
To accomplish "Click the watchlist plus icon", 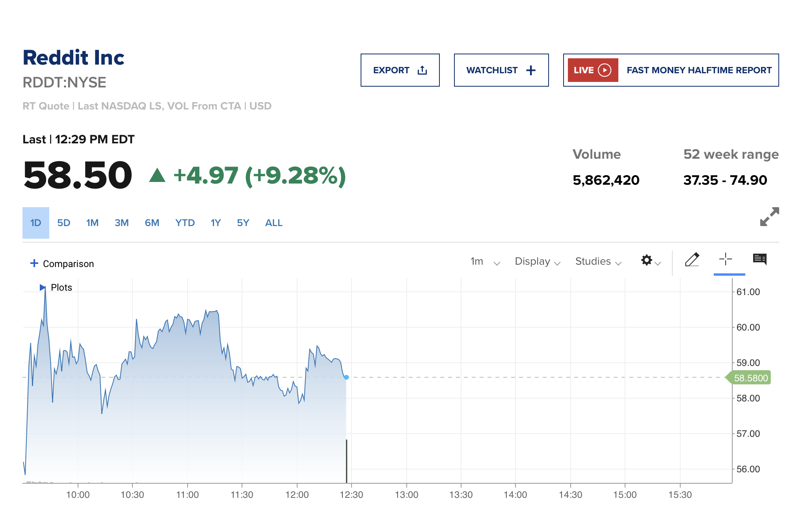I will click(x=531, y=70).
